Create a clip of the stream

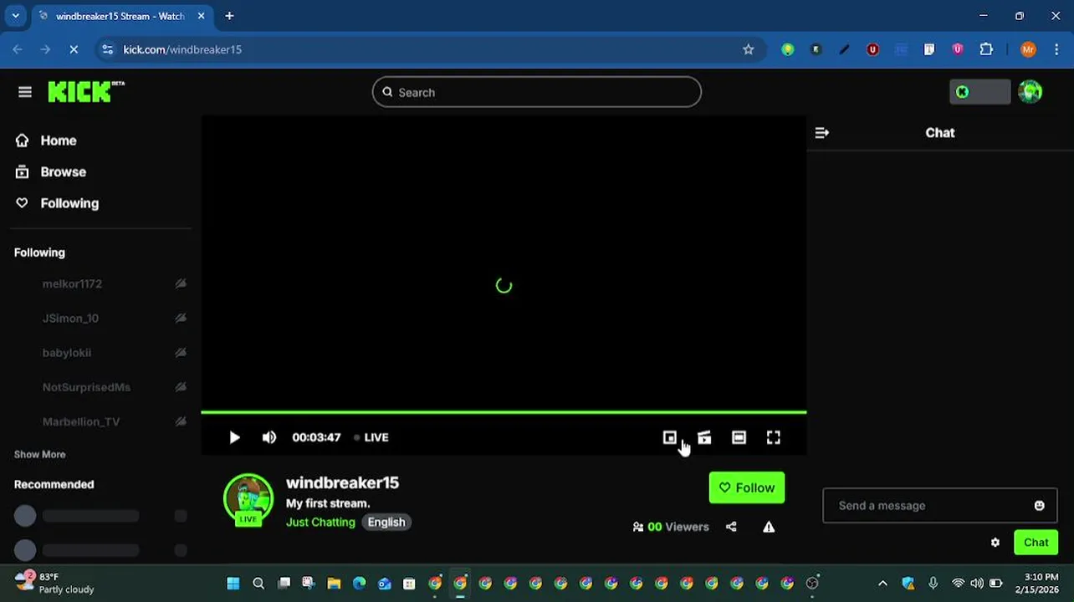pos(704,437)
